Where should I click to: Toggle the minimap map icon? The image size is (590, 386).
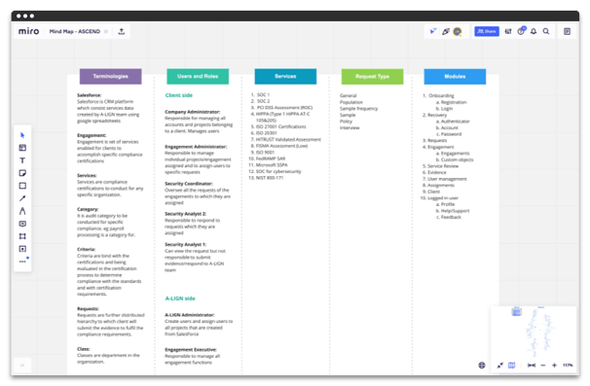pos(511,365)
